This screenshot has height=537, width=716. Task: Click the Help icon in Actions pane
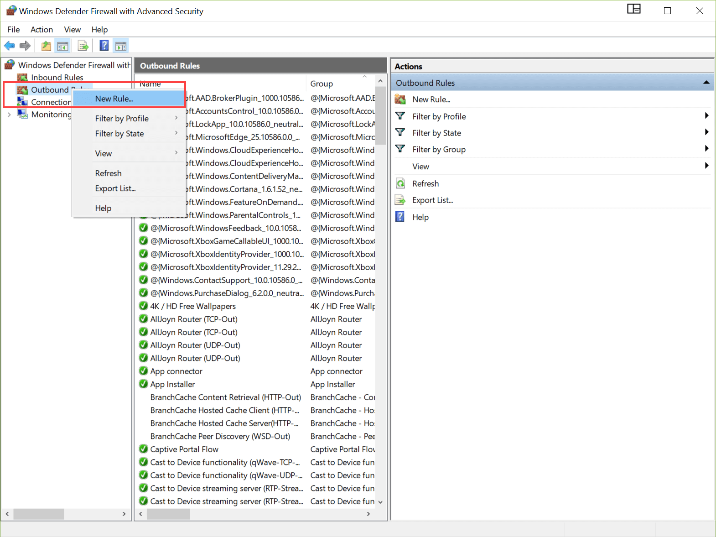pos(400,217)
